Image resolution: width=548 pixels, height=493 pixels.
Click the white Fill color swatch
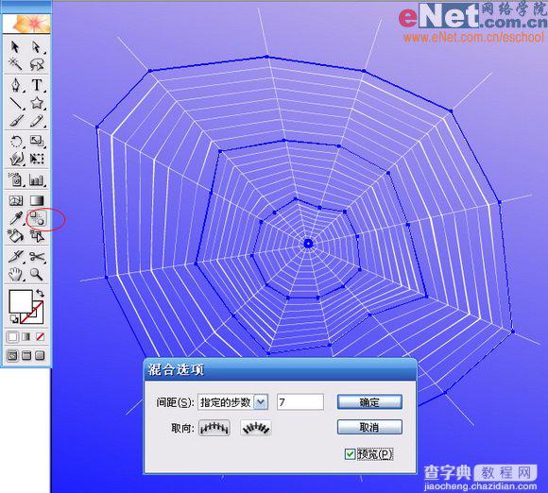tap(21, 301)
